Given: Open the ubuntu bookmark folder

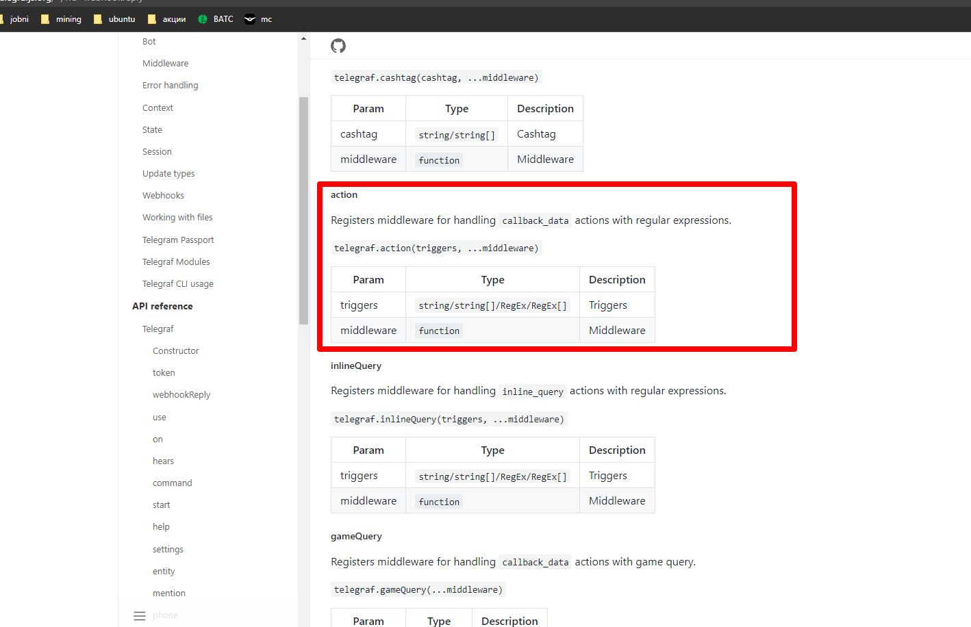Looking at the screenshot, I should pos(114,19).
